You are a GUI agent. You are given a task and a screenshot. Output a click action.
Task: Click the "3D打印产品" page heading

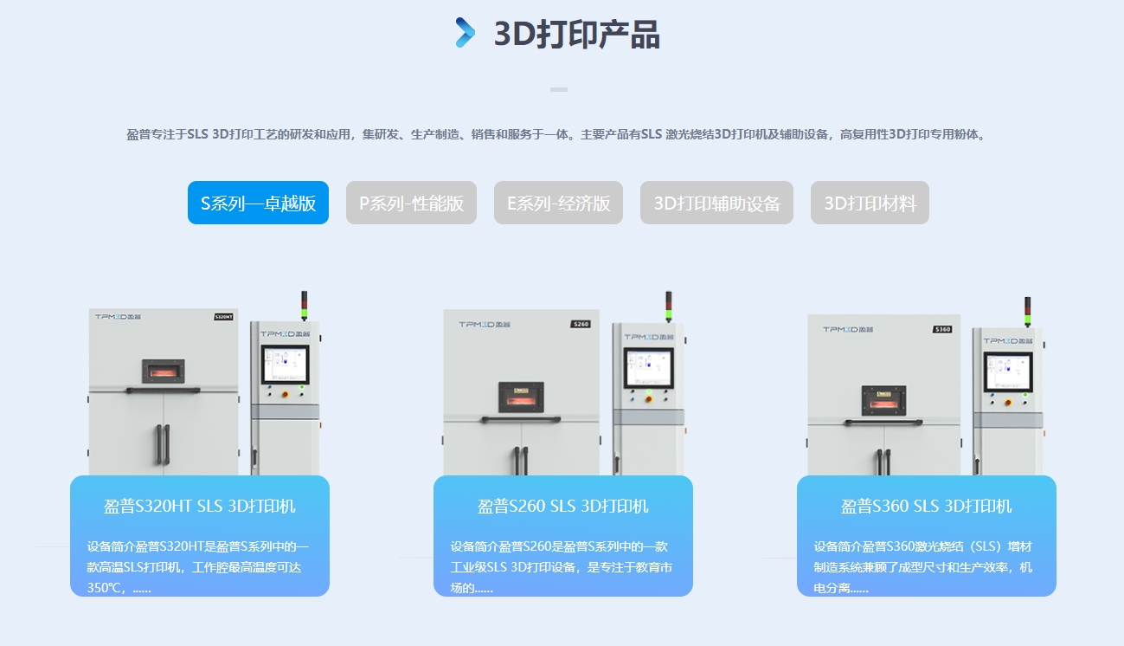coord(575,35)
